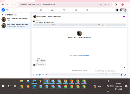The image size is (130, 94).
Task: Click the touch keyboard tray icon
Action: click(112, 86)
